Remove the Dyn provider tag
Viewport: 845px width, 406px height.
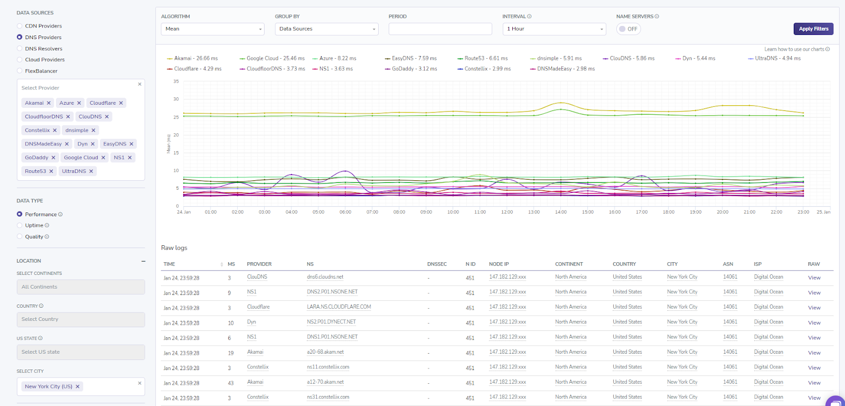coord(93,144)
